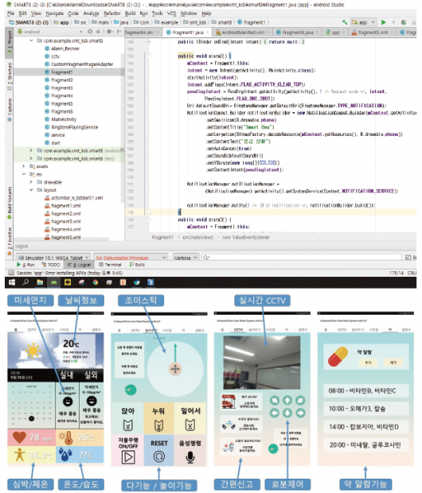Tap the autonomous driving play icon

tap(128, 457)
